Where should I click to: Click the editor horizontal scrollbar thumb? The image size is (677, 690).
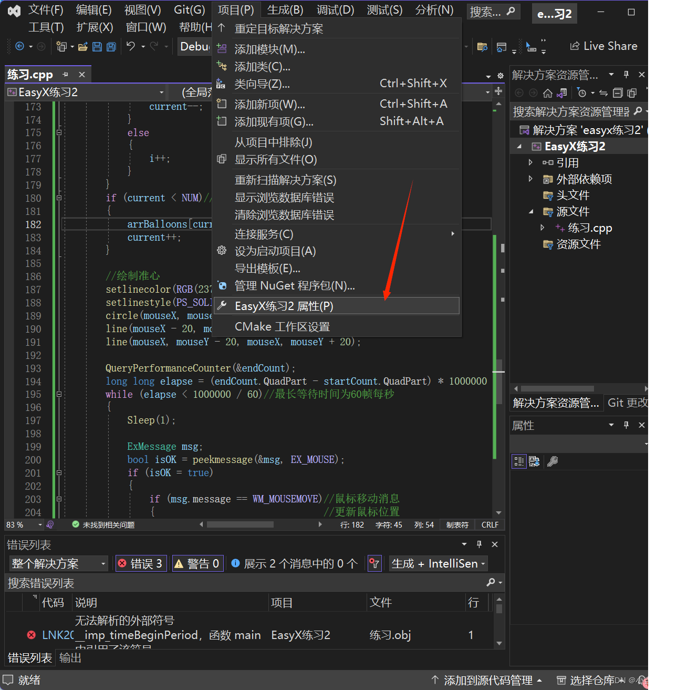point(240,524)
